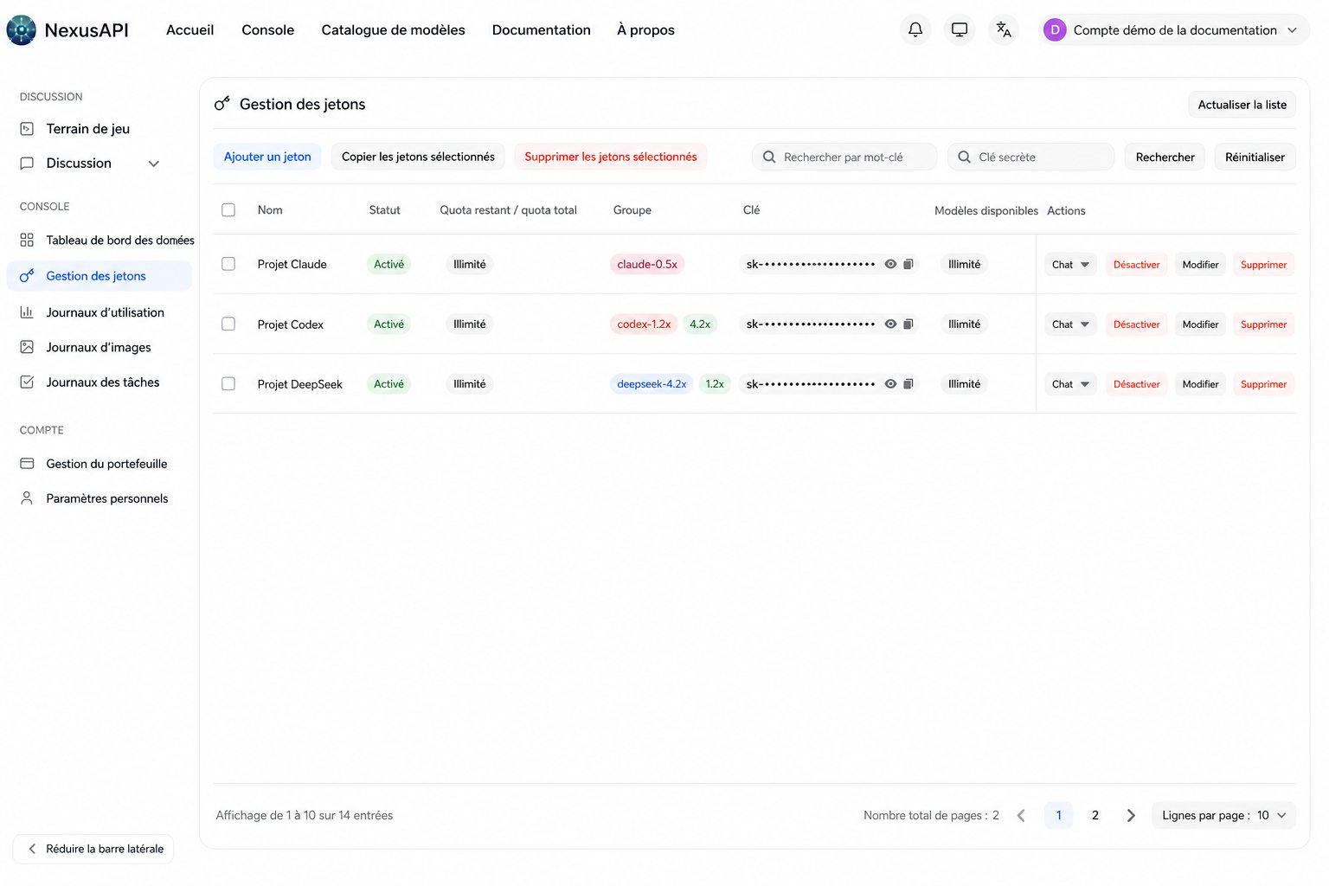
Task: Go to the next page arrow
Action: pyautogui.click(x=1131, y=815)
